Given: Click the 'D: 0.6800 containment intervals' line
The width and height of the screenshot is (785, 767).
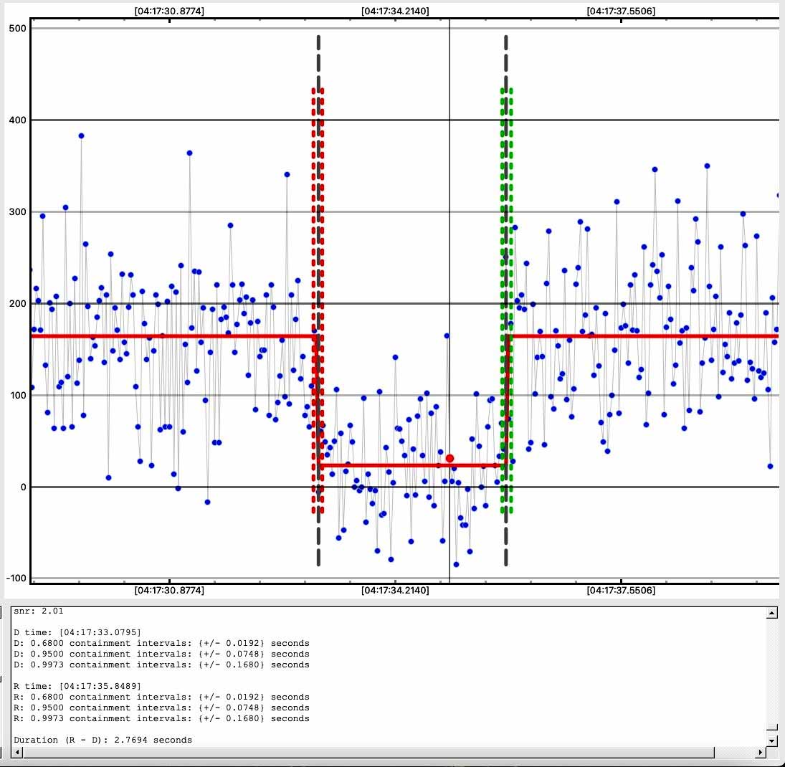Looking at the screenshot, I should tap(161, 643).
